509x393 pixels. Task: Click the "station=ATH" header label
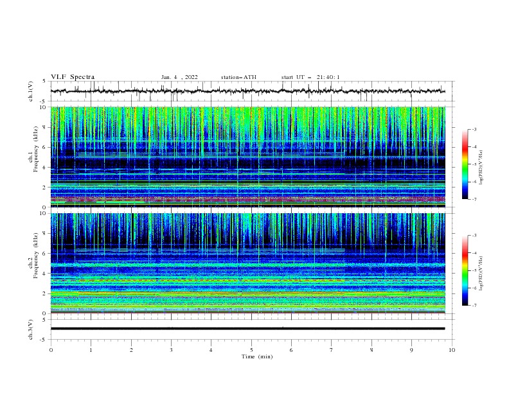coord(238,77)
